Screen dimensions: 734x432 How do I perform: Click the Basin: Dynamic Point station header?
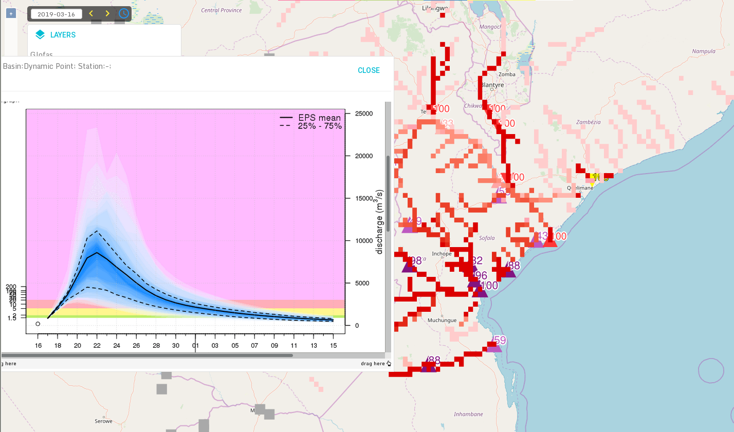click(x=57, y=66)
